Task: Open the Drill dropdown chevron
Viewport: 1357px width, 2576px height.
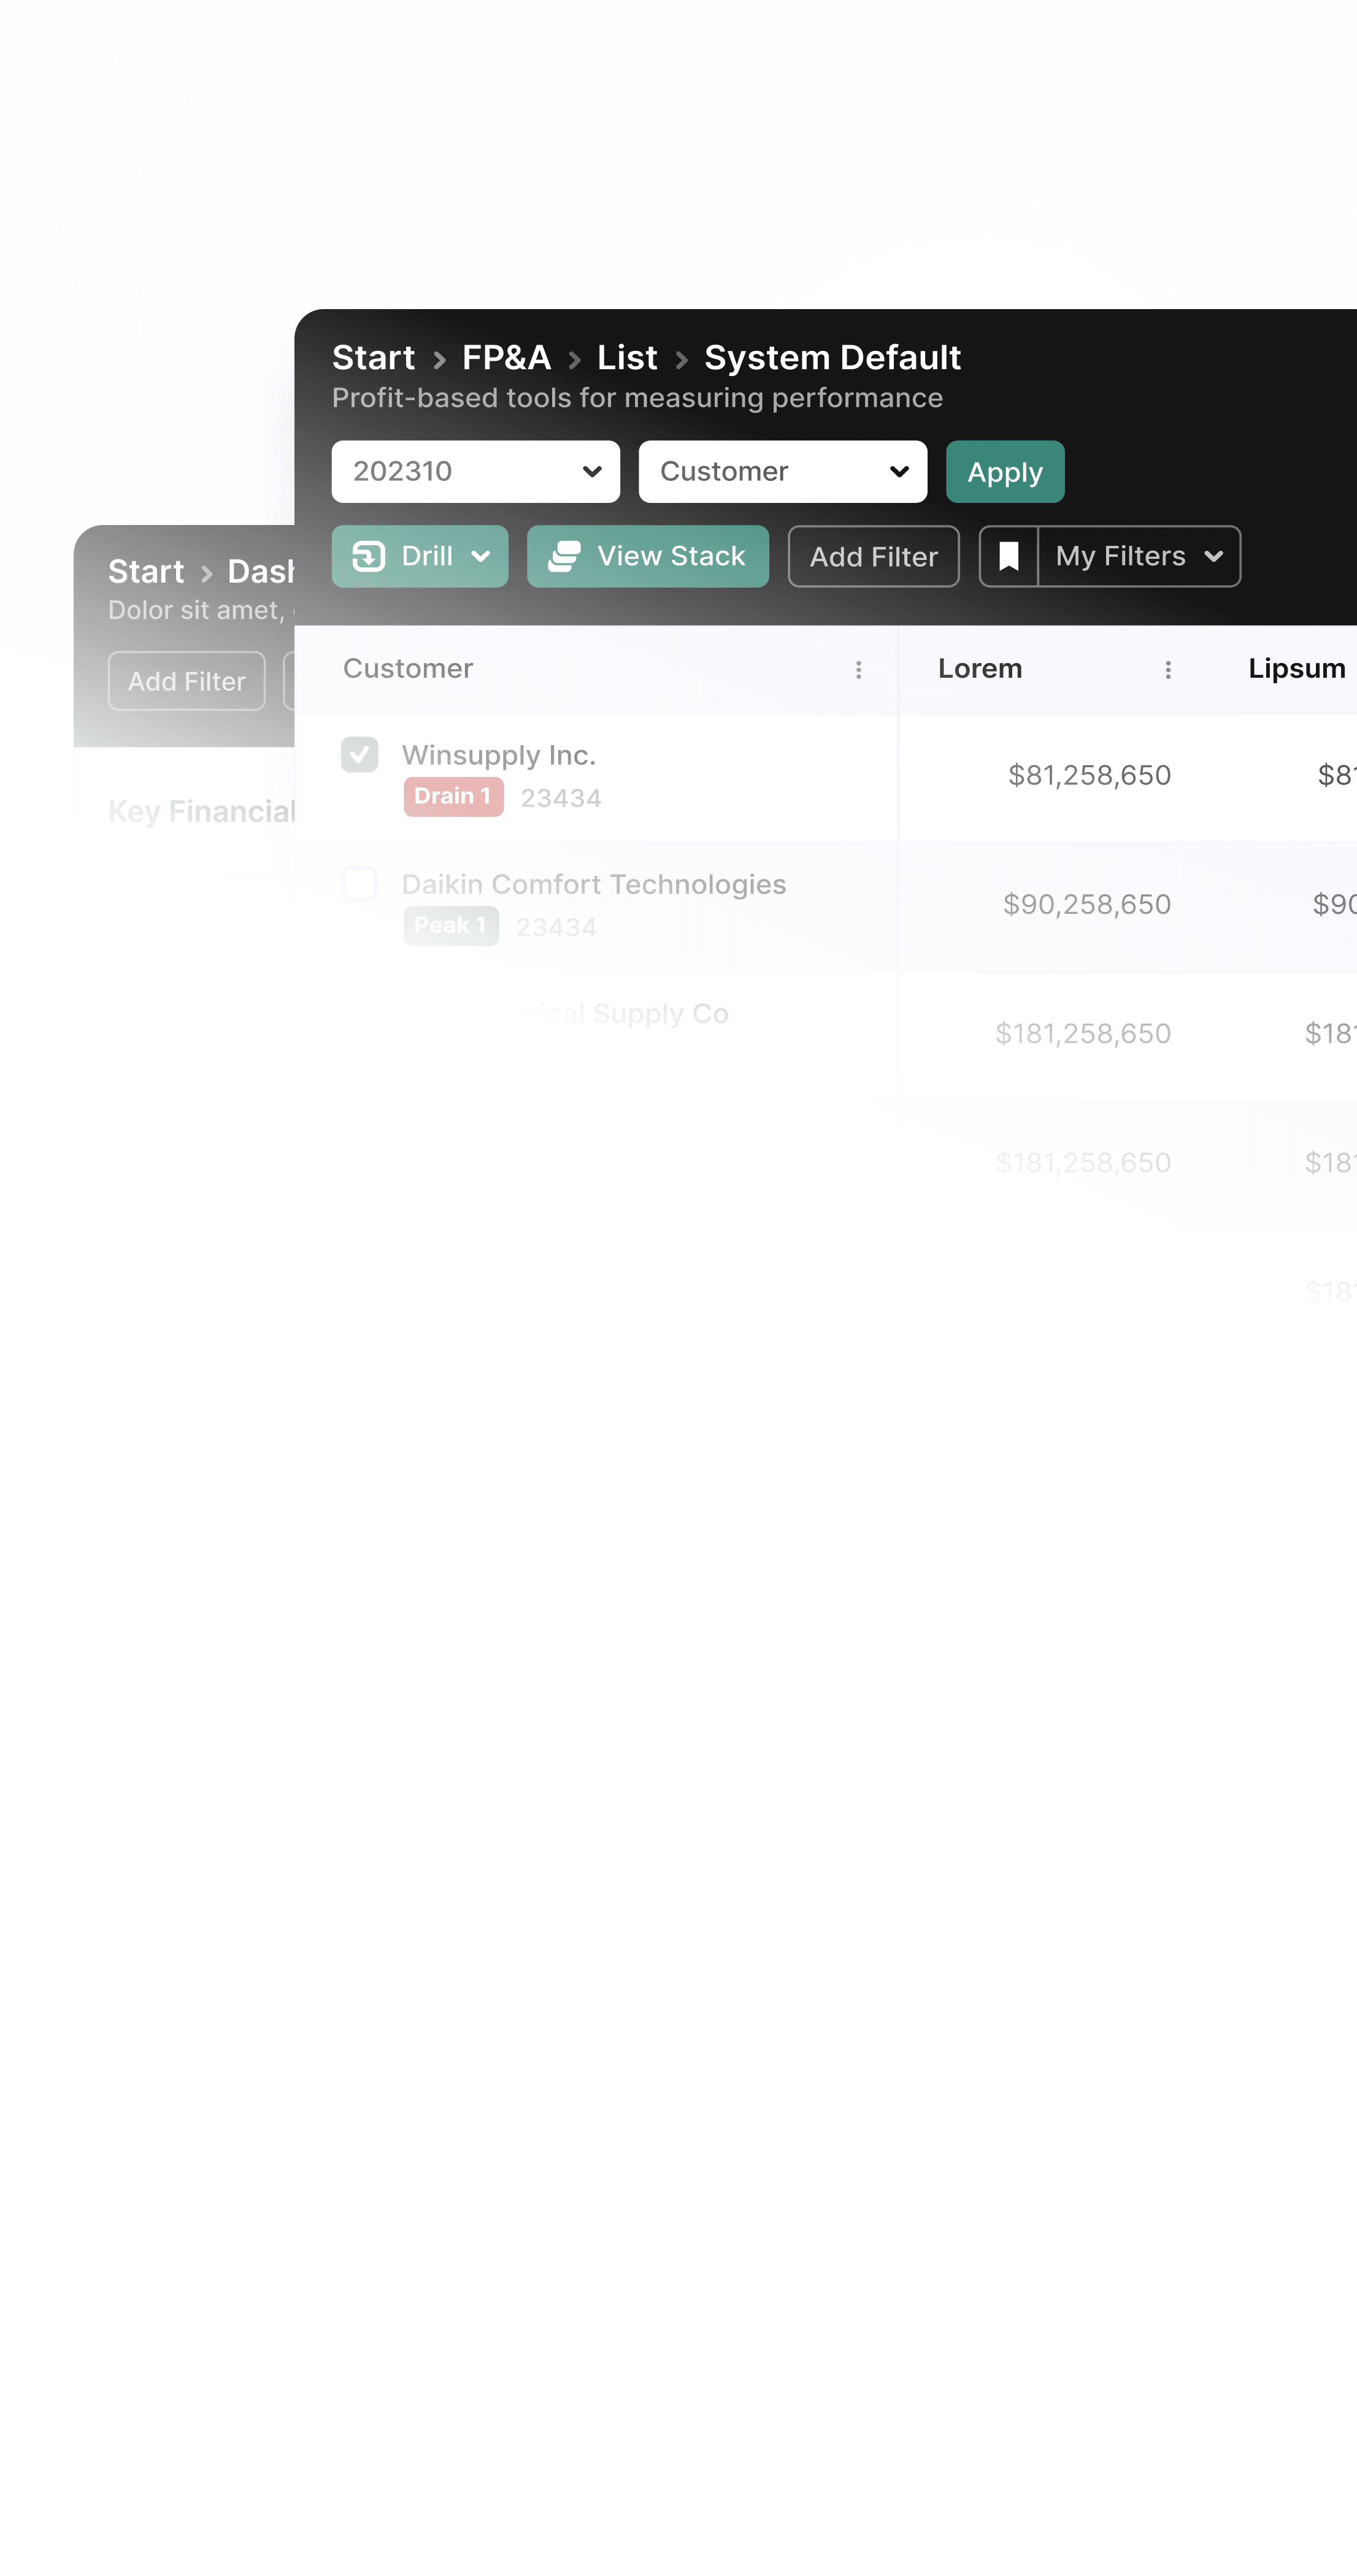Action: point(481,556)
